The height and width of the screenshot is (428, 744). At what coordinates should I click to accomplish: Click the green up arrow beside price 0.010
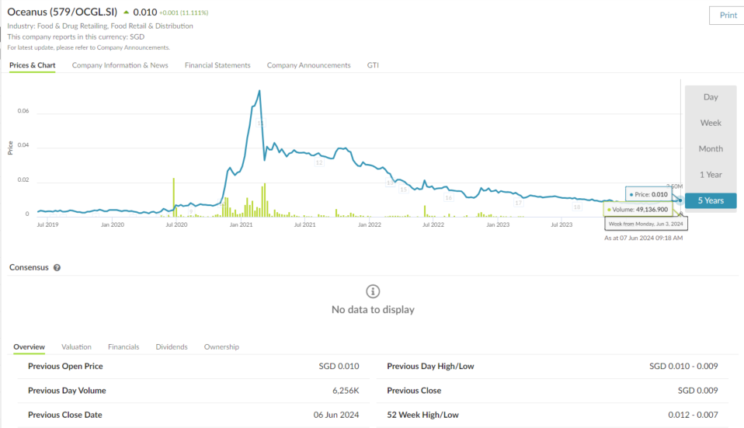pos(127,12)
